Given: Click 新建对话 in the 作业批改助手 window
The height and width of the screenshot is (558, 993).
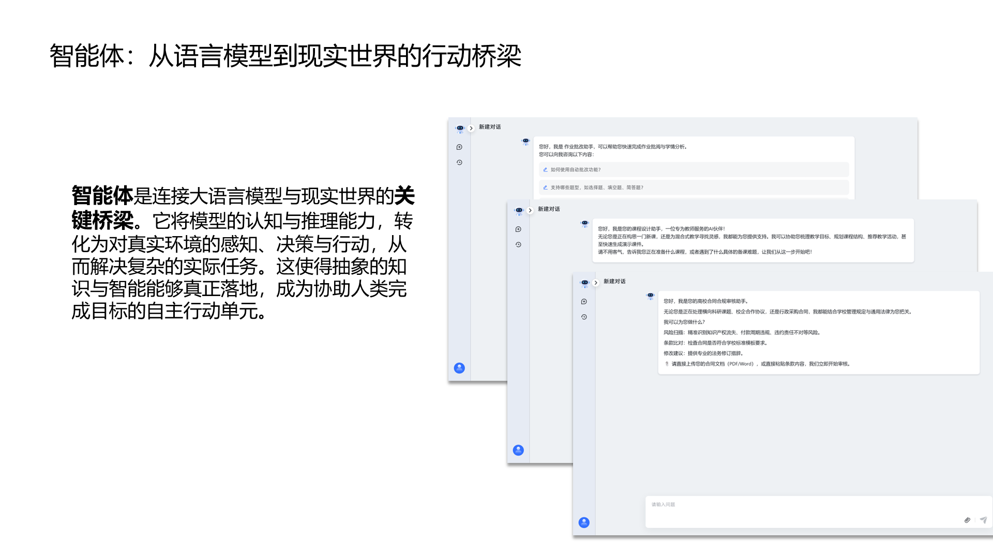Looking at the screenshot, I should 489,127.
